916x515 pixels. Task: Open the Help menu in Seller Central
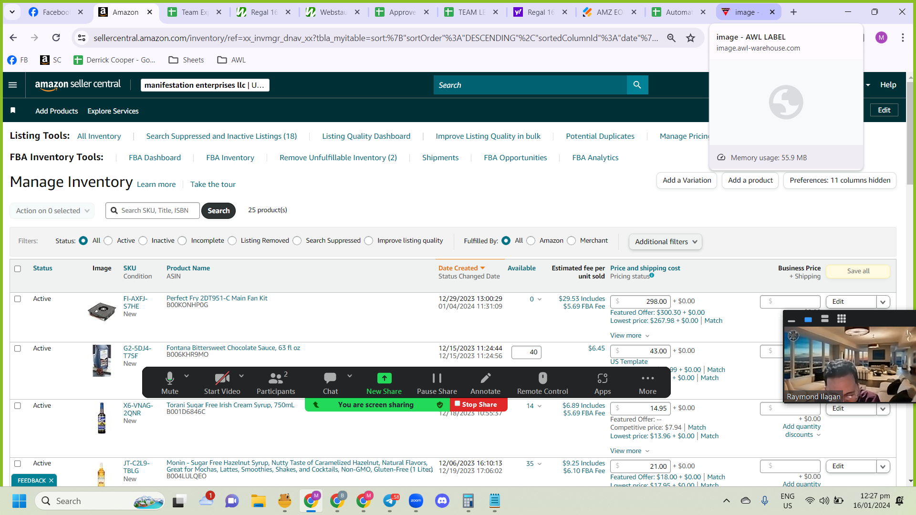click(x=888, y=85)
